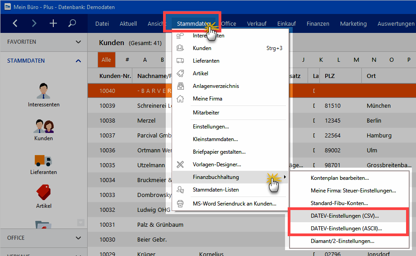Click the icon beside Stammdaten-Listen

pyautogui.click(x=180, y=190)
